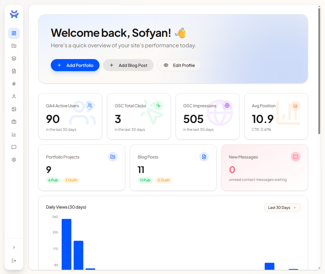Open the portfolio folder icon in sidebar
Screen dimensions: 325x274
(x=14, y=46)
